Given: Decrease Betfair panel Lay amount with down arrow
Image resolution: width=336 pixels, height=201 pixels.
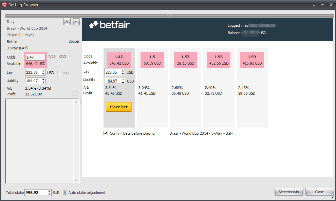Looking at the screenshot, I should pos(123,74).
